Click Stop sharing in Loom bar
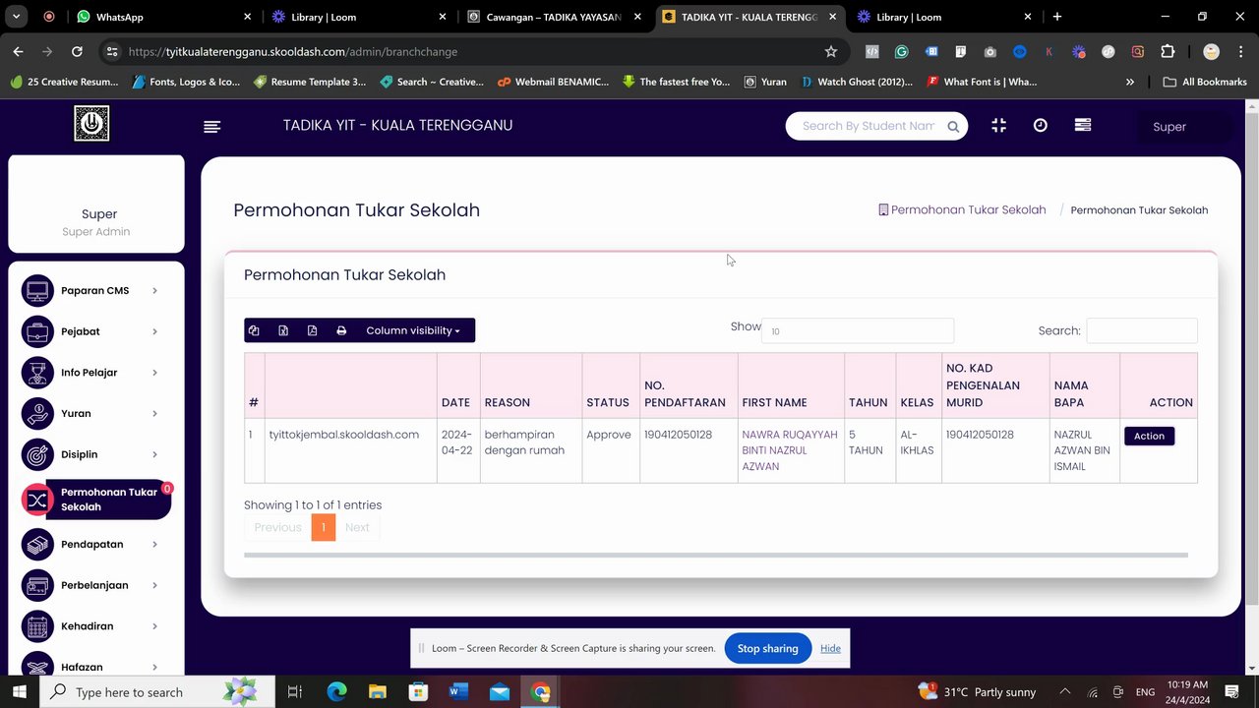Image resolution: width=1259 pixels, height=708 pixels. (x=768, y=648)
